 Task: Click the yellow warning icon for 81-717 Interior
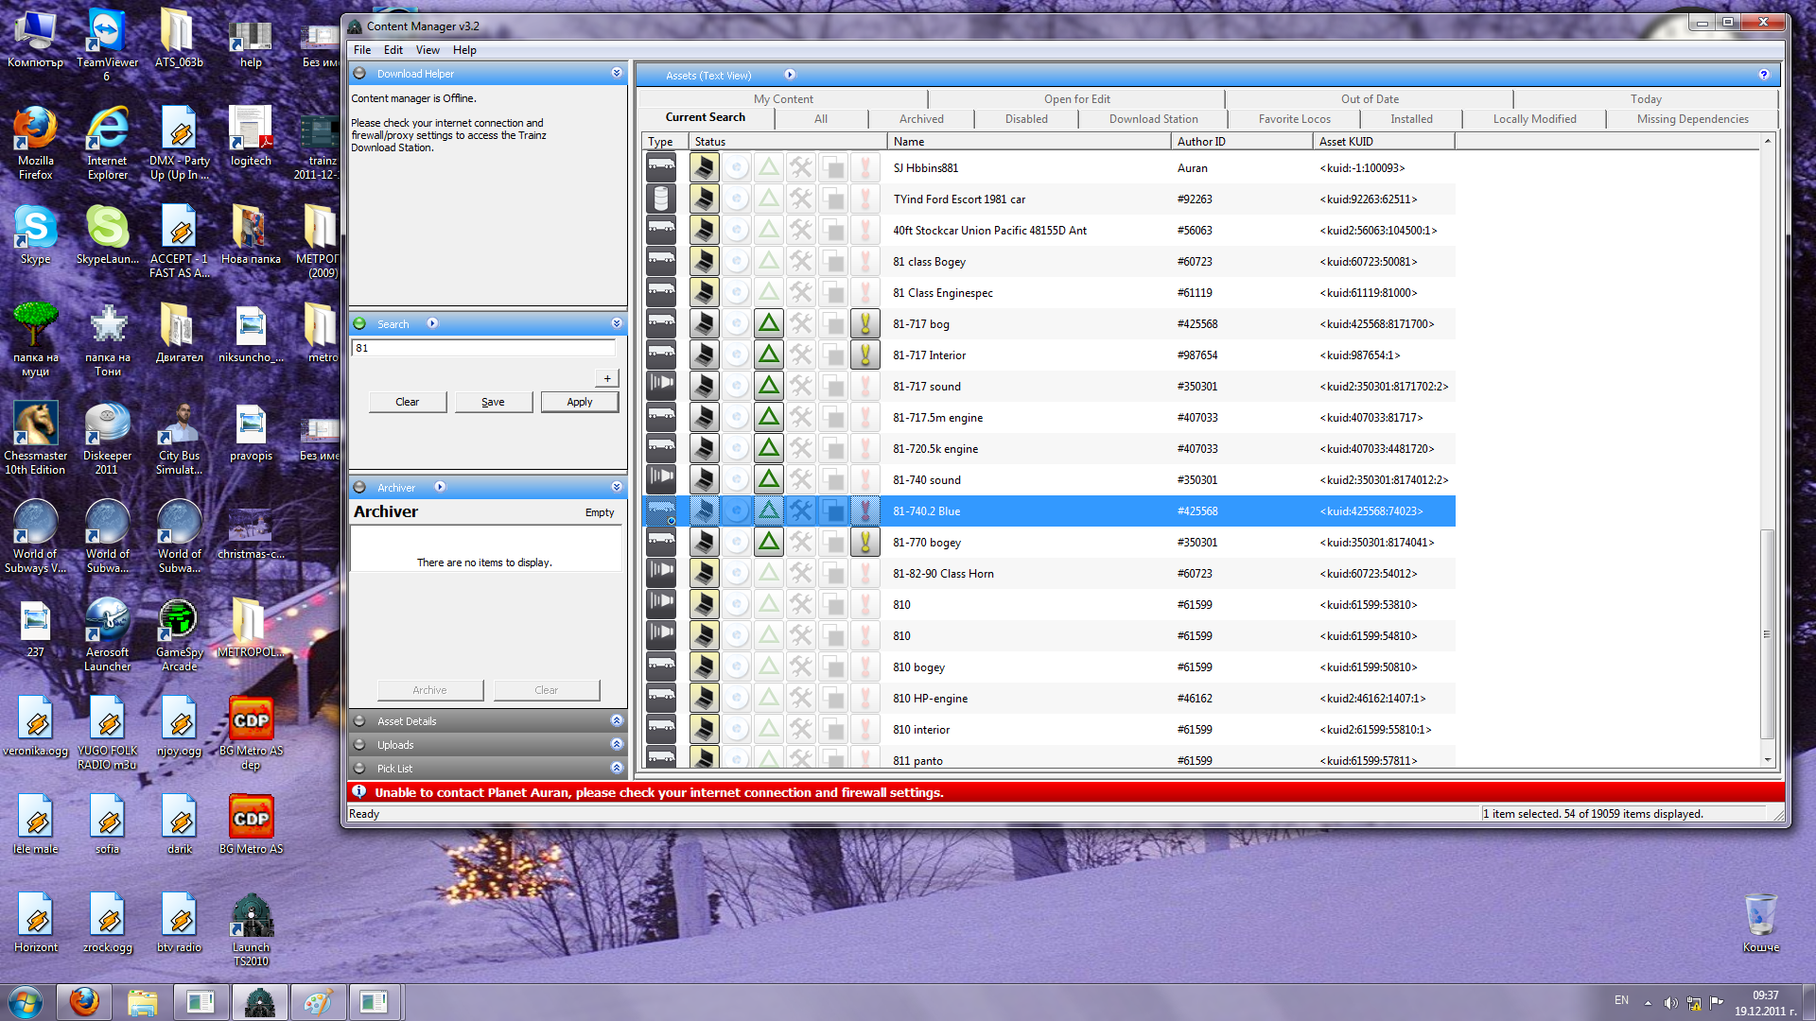click(x=864, y=355)
